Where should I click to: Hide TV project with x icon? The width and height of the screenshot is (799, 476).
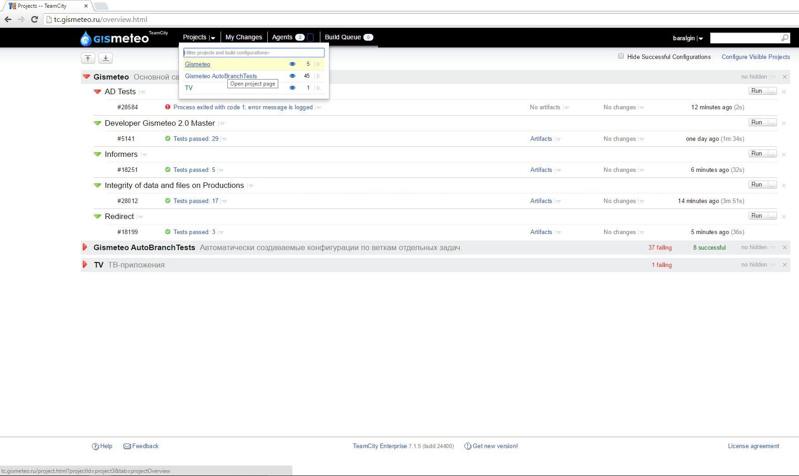tap(785, 265)
